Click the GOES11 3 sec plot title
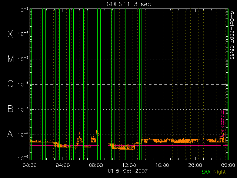This screenshot has width=237, height=178. pos(129,4)
